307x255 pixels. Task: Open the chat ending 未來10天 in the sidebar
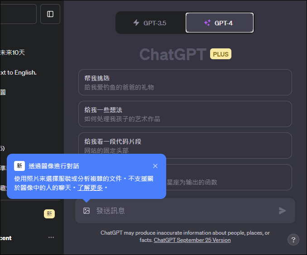13,52
